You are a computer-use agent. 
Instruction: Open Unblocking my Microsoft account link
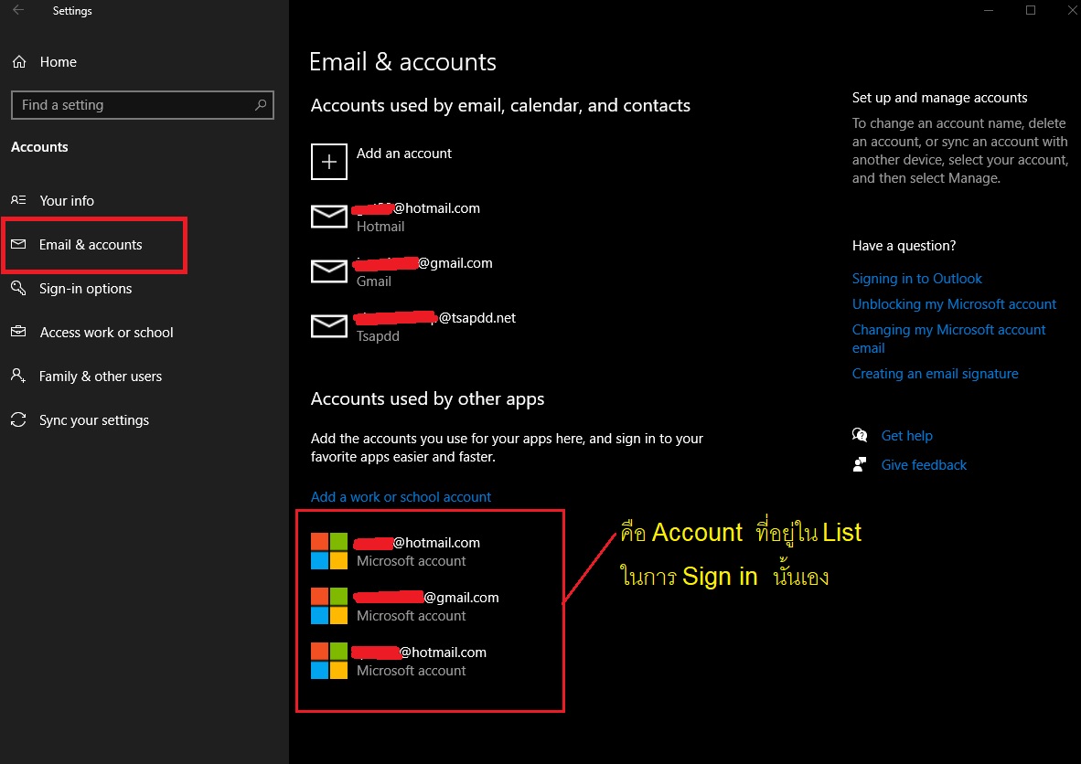(x=954, y=303)
